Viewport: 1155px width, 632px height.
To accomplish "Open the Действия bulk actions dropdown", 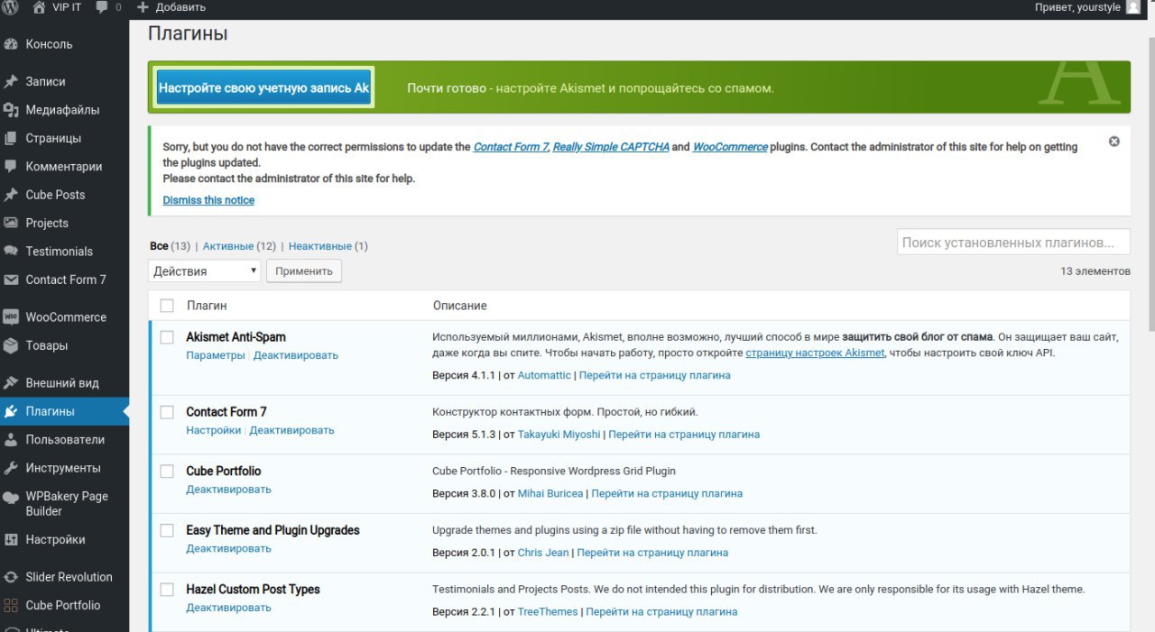I will [x=205, y=270].
